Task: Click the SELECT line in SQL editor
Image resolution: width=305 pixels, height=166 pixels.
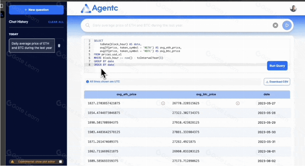Action: (x=98, y=41)
